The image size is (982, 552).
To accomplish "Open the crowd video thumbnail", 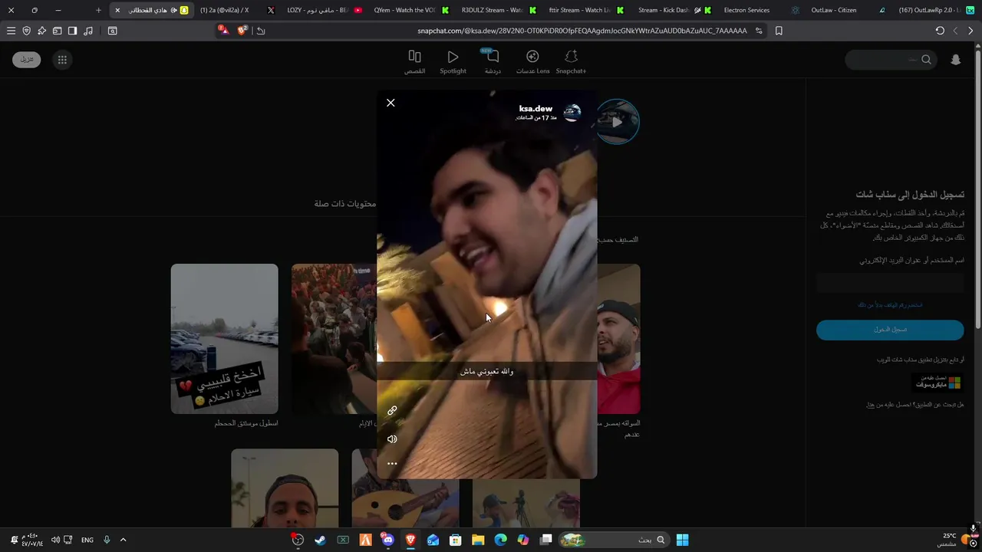I will pyautogui.click(x=334, y=339).
